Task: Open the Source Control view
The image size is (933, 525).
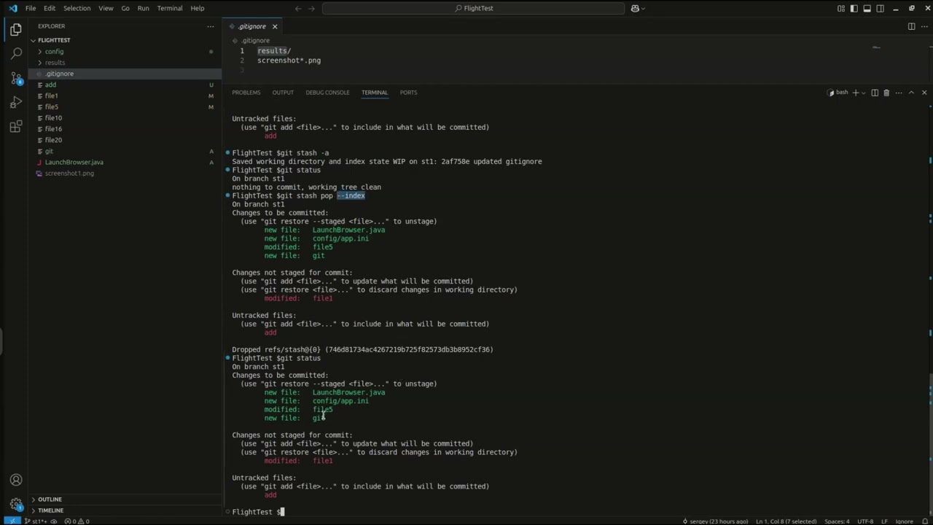Action: coord(16,78)
